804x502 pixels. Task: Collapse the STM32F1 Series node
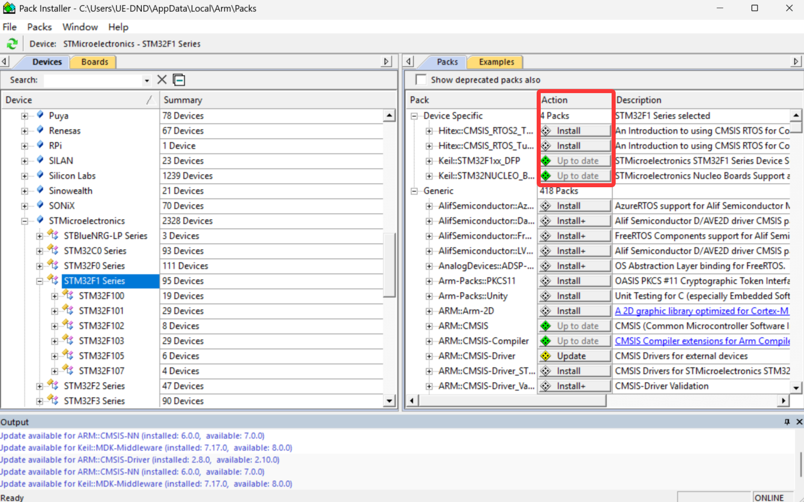pyautogui.click(x=39, y=281)
